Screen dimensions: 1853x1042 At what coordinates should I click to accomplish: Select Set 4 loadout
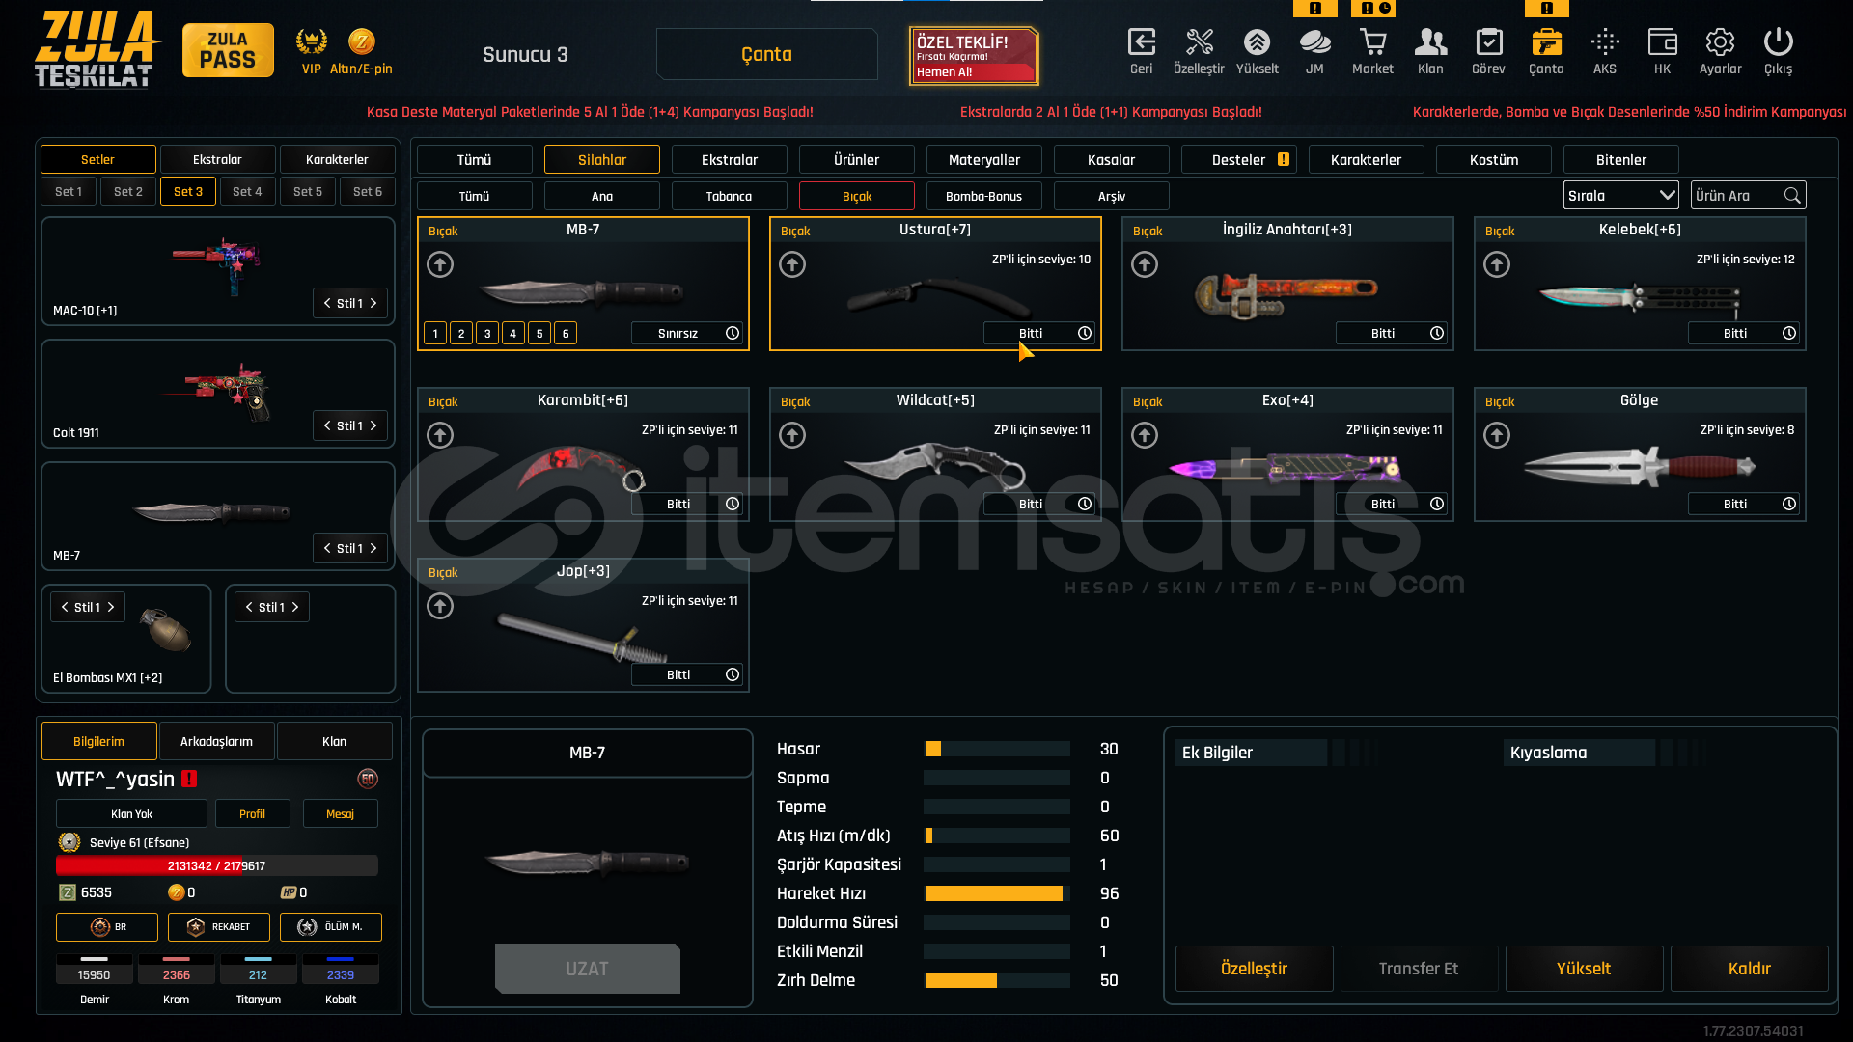[247, 191]
